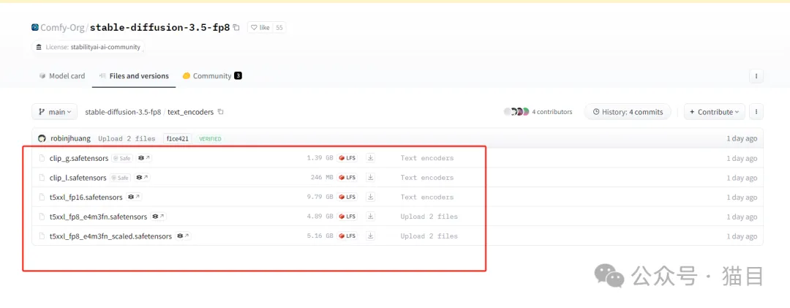Open safetensors viewer icon for t5xxl_fp8_e4m3fn_scaled

pos(183,236)
